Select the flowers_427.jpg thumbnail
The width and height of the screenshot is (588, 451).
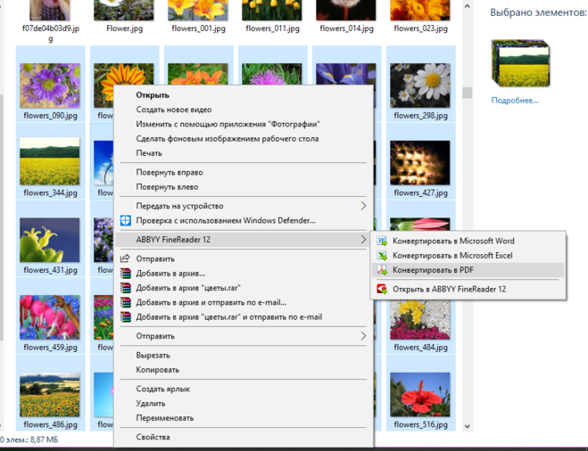tap(419, 163)
